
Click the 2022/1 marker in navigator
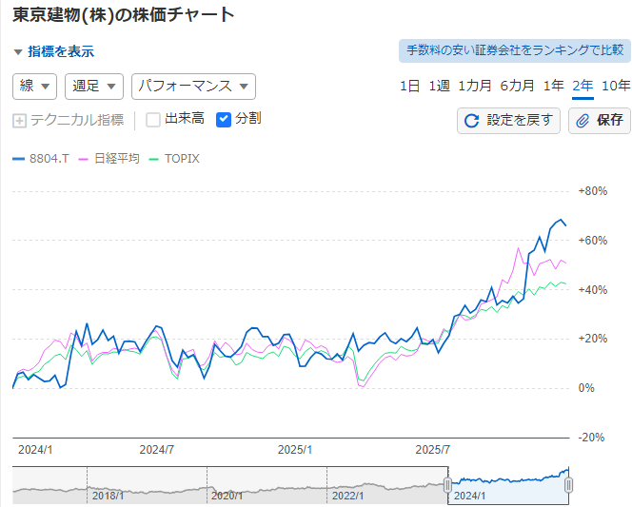pyautogui.click(x=347, y=496)
